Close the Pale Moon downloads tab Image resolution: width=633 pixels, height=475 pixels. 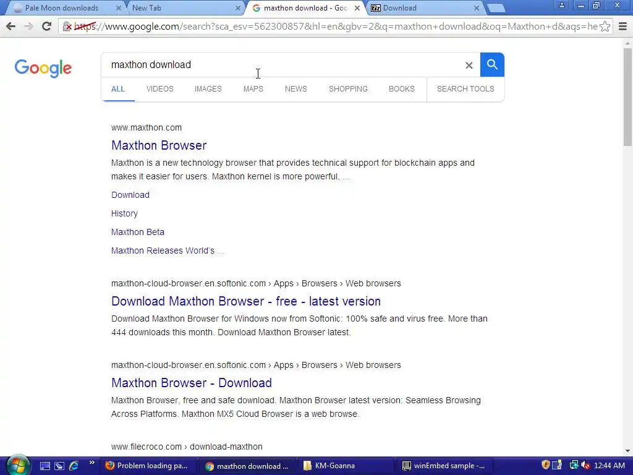118,8
